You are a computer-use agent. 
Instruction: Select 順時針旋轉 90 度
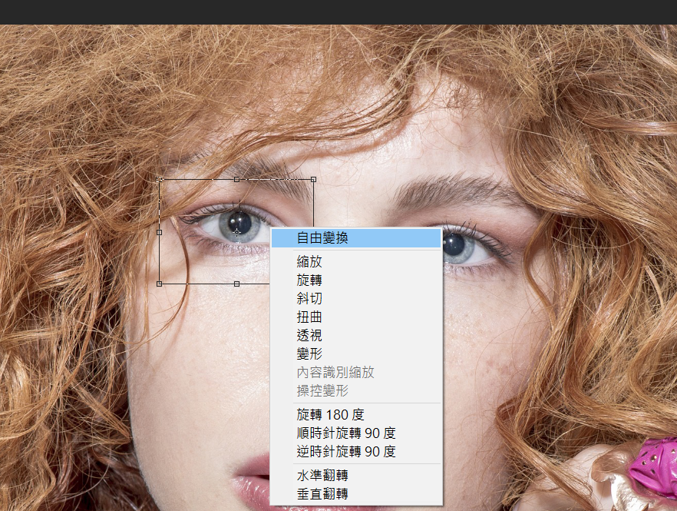click(356, 433)
